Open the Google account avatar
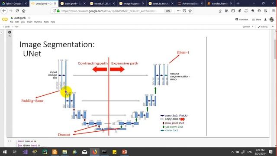 pos(272,19)
